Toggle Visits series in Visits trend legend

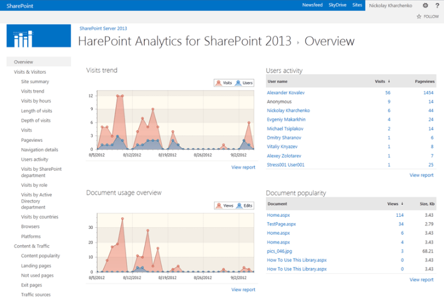coord(224,82)
